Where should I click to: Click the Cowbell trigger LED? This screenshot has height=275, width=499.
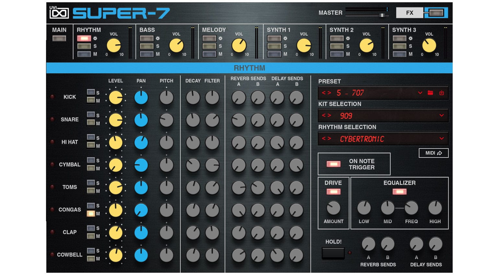pyautogui.click(x=52, y=255)
